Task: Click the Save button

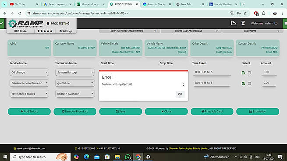Action: [x=120, y=112]
